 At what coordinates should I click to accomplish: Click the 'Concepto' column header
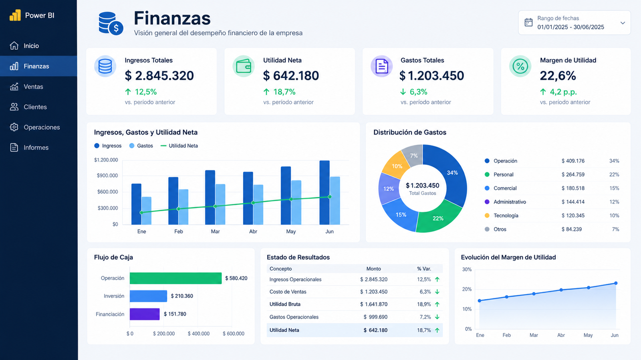(x=280, y=269)
